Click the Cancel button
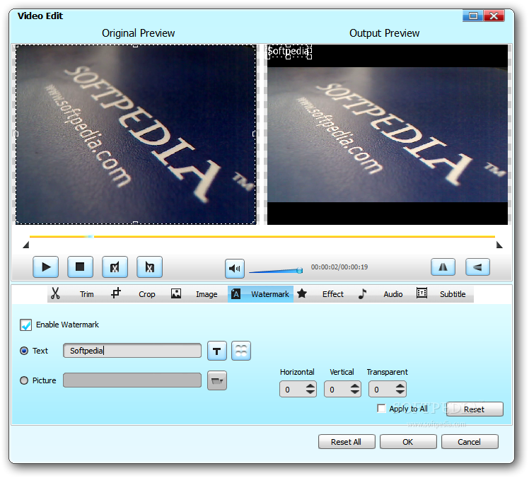This screenshot has height=478, width=529. [470, 441]
